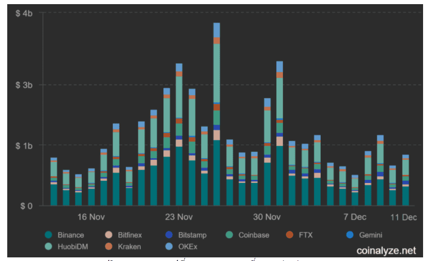Toggle the Binance legend series
This screenshot has height=261, width=436.
click(x=64, y=235)
